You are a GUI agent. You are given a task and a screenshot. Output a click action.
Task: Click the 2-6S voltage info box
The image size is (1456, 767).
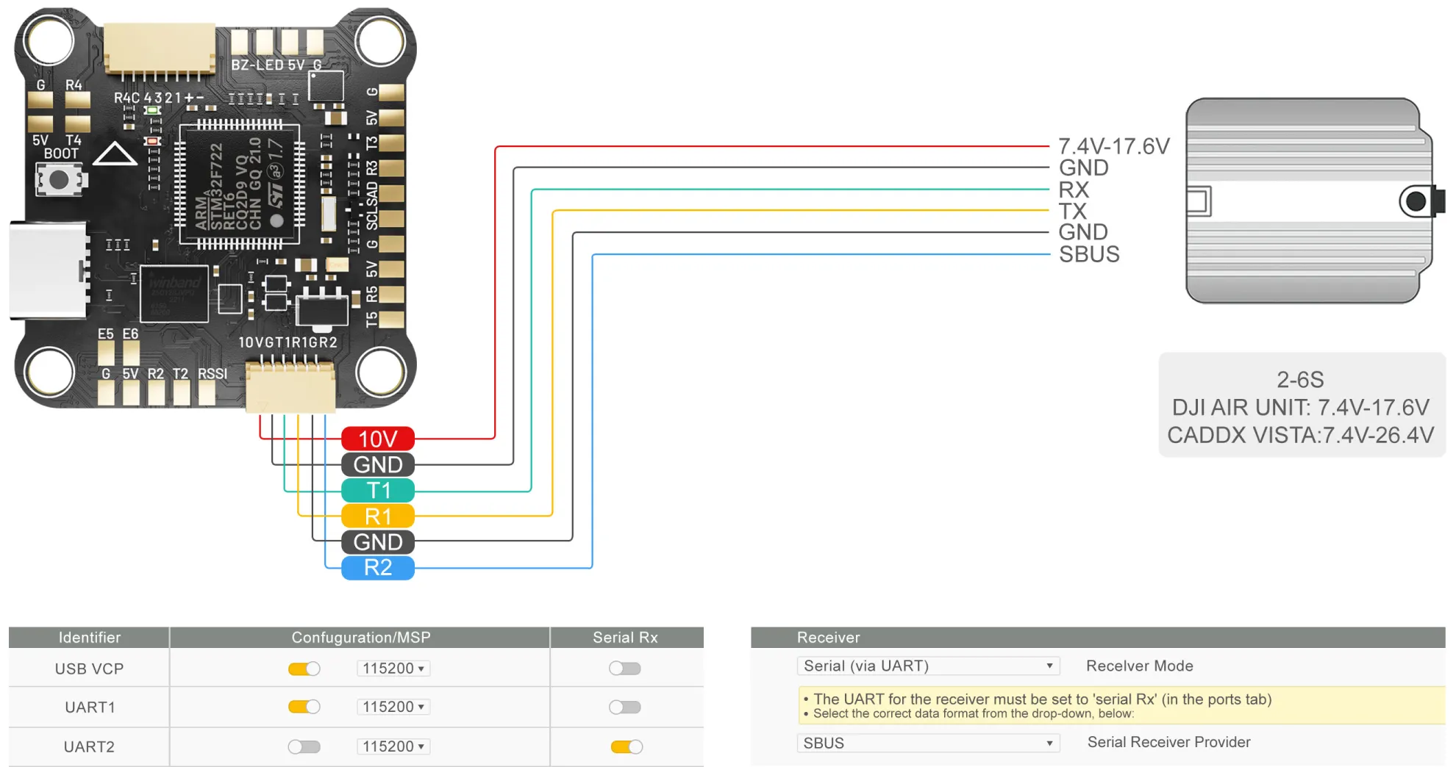(x=1301, y=406)
